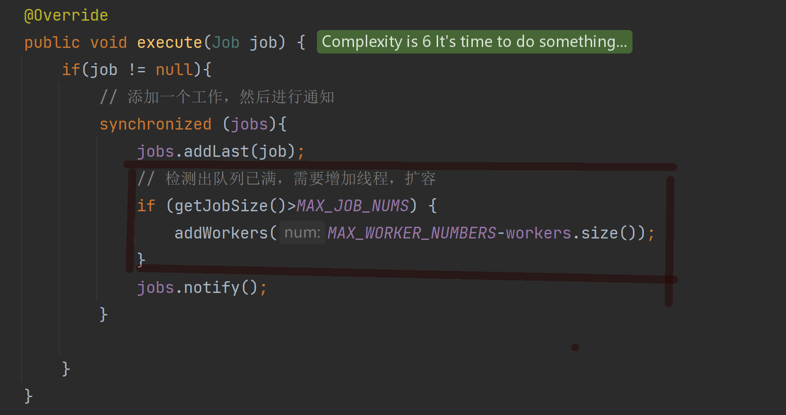Click 'jobs.notify();' statement
This screenshot has height=415, width=786.
[202, 288]
